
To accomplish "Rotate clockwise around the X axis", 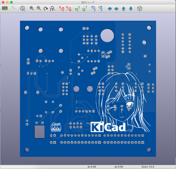I will point(62,8).
